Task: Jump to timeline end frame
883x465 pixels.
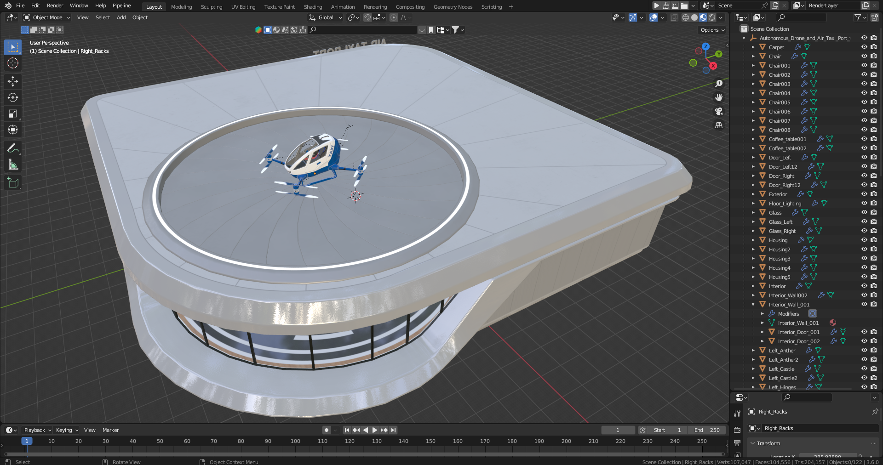Action: (x=393, y=430)
